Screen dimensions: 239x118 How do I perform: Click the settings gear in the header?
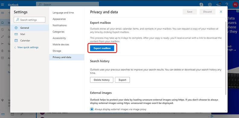coord(210,5)
